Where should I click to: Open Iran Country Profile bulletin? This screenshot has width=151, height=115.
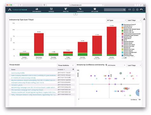[x=18, y=73]
